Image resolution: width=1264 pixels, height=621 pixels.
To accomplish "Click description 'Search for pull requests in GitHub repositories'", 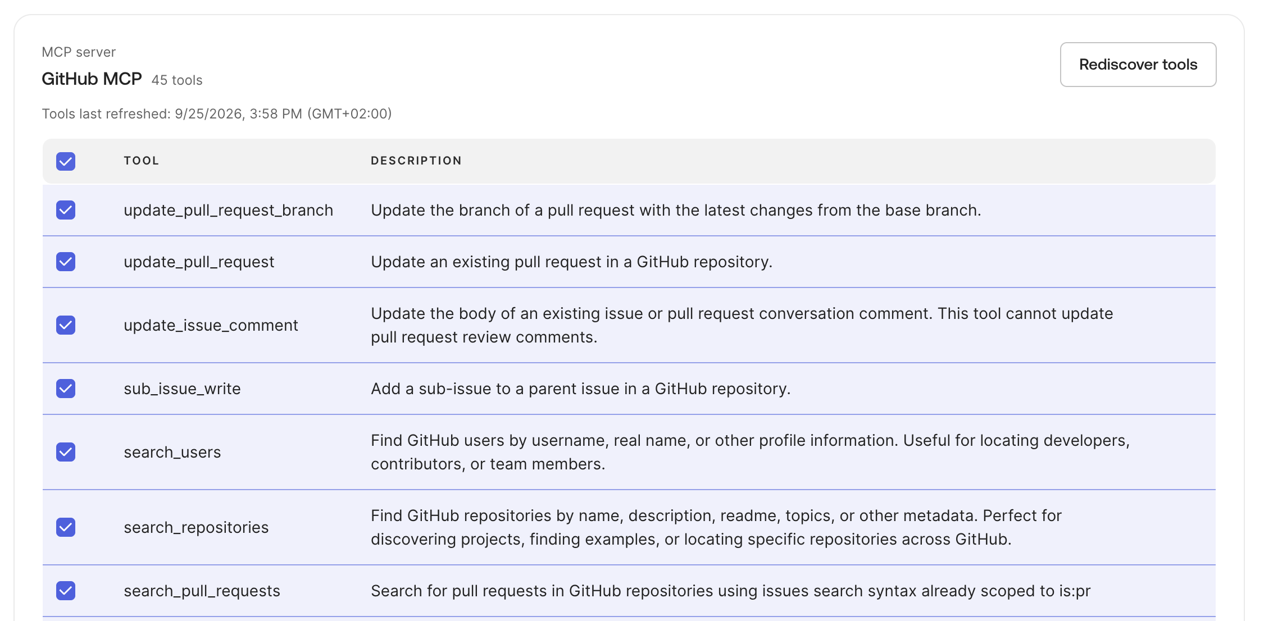I will point(730,591).
